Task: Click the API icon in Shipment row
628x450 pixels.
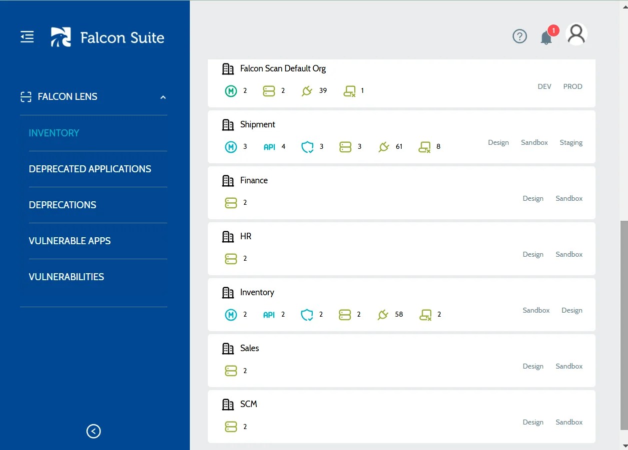Action: coord(269,147)
